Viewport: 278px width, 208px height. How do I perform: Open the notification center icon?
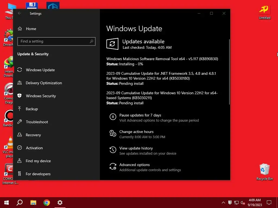coord(269,203)
